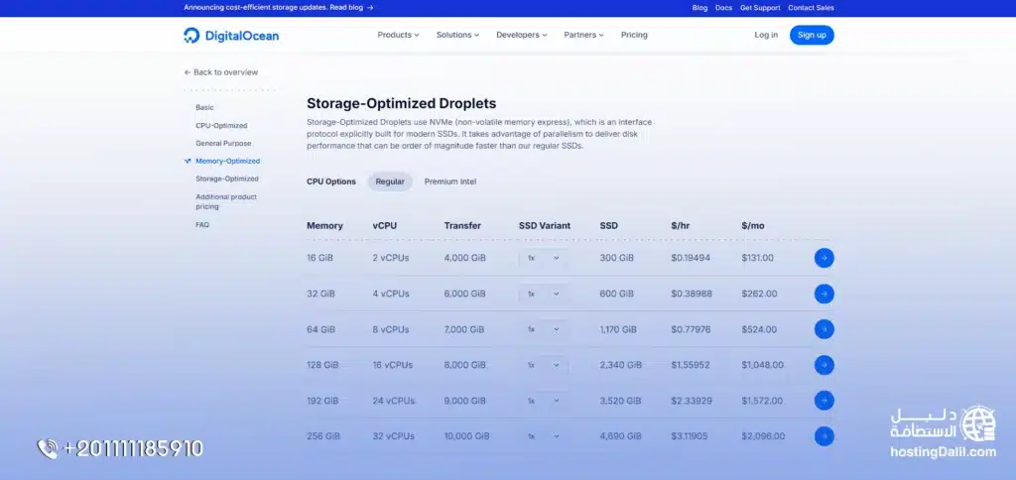Image resolution: width=1016 pixels, height=480 pixels.
Task: Open arrow button for 64 GiB plan
Action: pyautogui.click(x=824, y=329)
